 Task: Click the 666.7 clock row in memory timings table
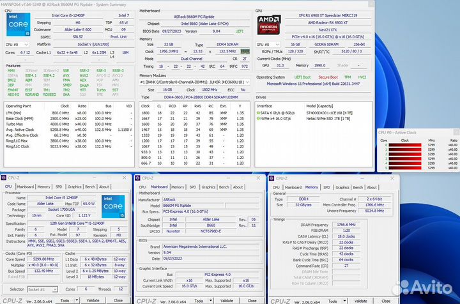click(x=194, y=163)
